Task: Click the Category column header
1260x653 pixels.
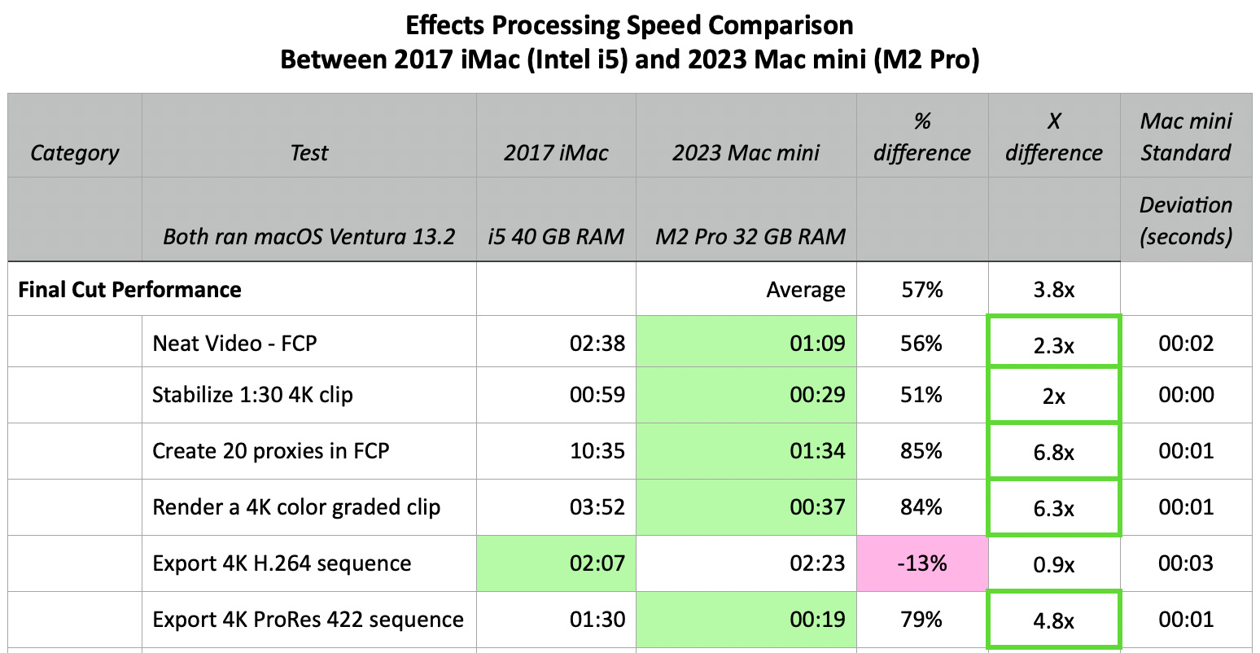Action: [75, 152]
